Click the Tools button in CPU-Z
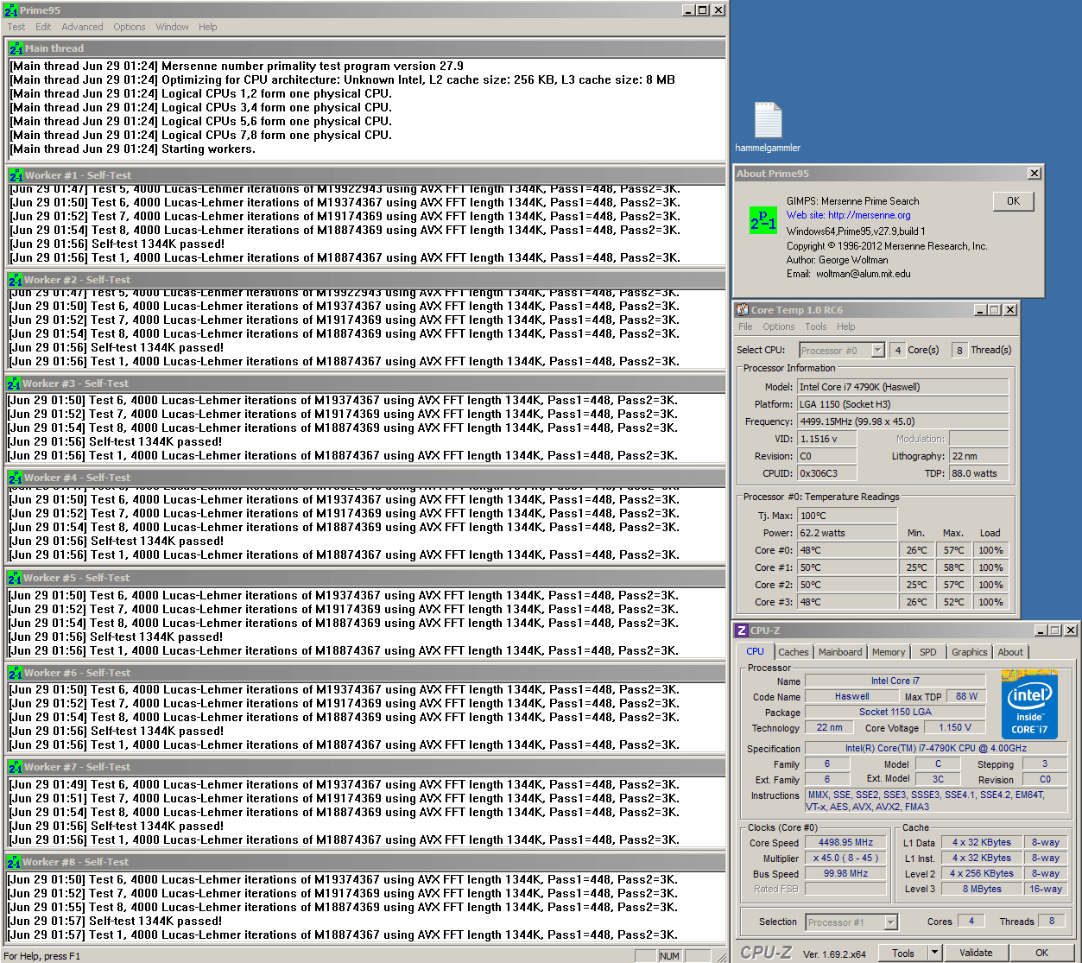This screenshot has width=1082, height=963. (x=903, y=953)
